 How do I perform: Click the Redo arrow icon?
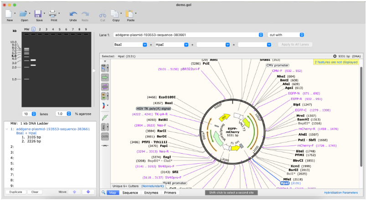(x=85, y=14)
